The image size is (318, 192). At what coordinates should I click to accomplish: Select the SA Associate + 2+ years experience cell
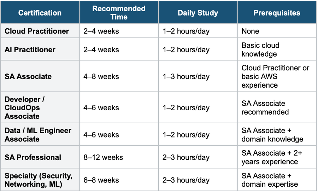tap(272, 157)
